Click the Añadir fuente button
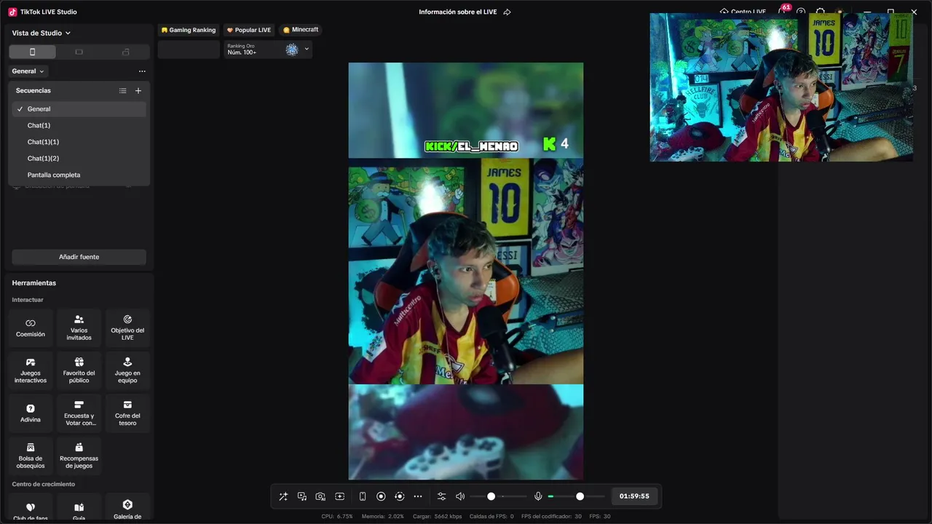 pos(79,257)
